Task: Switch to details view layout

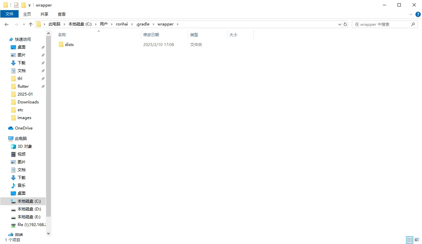Action: pyautogui.click(x=409, y=240)
